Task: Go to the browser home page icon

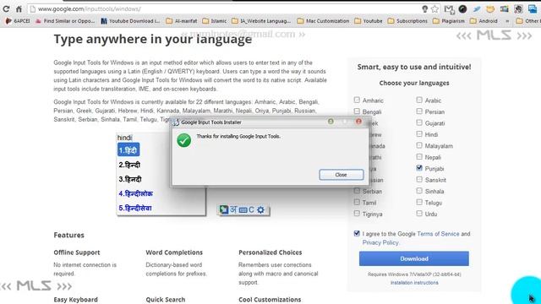Action: tap(19, 9)
